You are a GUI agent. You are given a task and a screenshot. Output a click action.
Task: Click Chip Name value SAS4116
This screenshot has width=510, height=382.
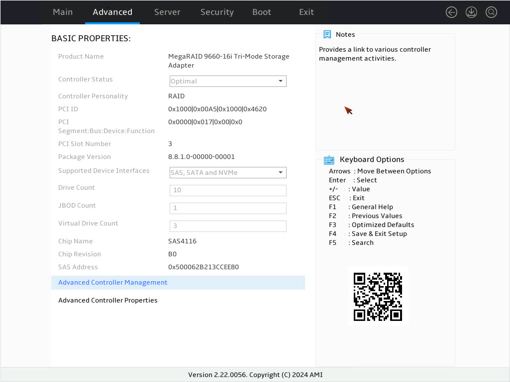(x=182, y=241)
